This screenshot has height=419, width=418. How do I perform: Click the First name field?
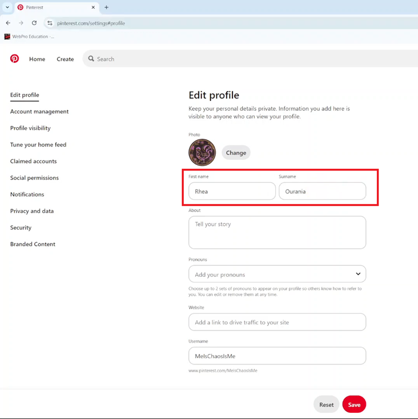232,191
